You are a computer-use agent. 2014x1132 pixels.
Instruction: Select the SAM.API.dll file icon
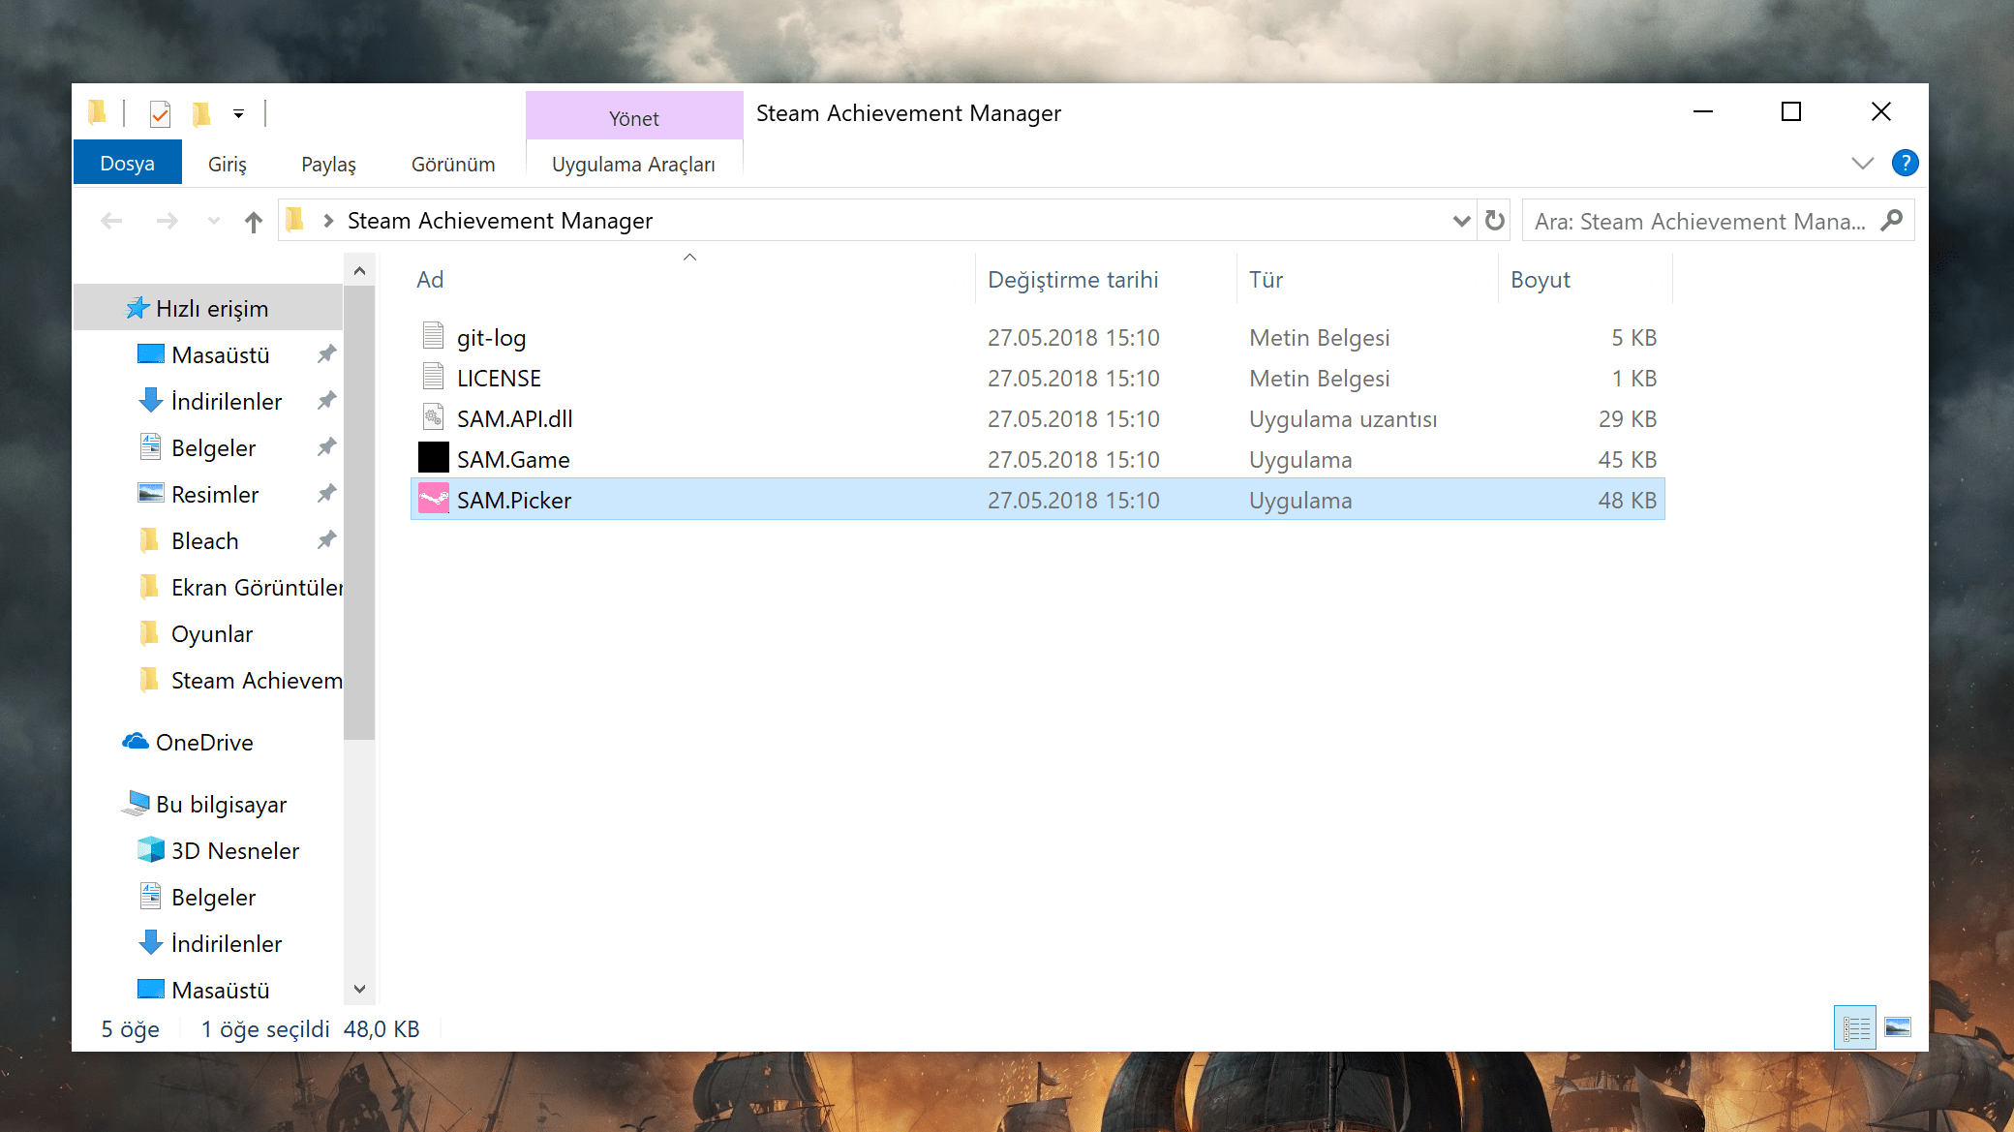433,417
